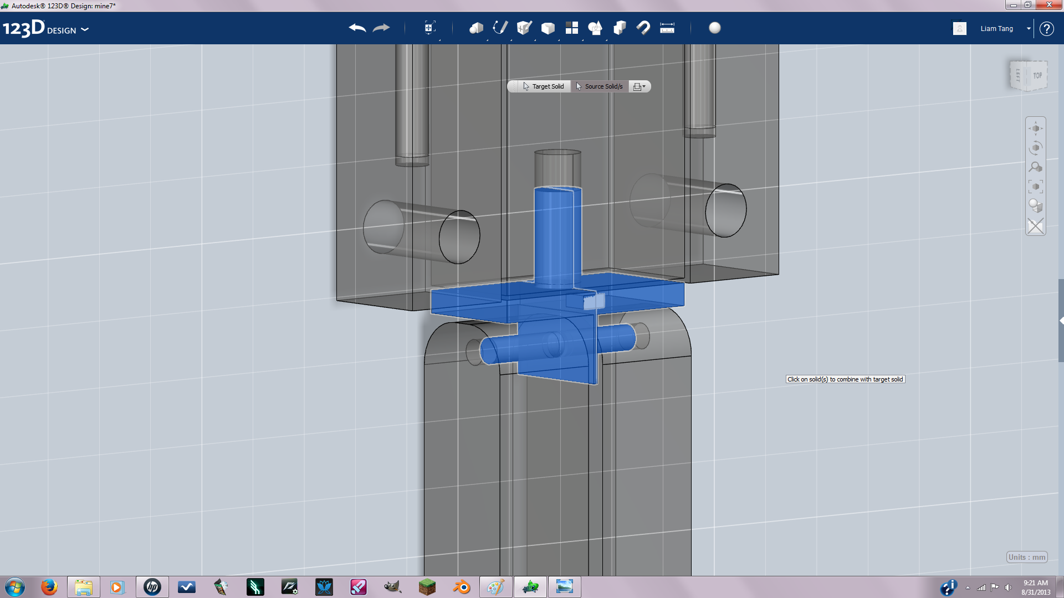Redo the action with the forward arrow
Viewport: 1064px width, 598px height.
[381, 28]
